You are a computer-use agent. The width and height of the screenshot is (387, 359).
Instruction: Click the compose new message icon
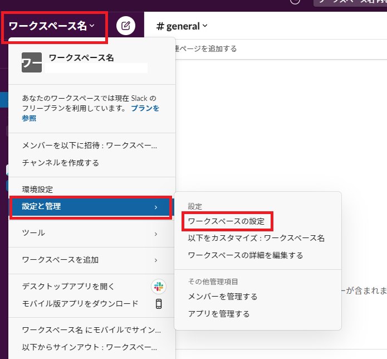pyautogui.click(x=126, y=26)
